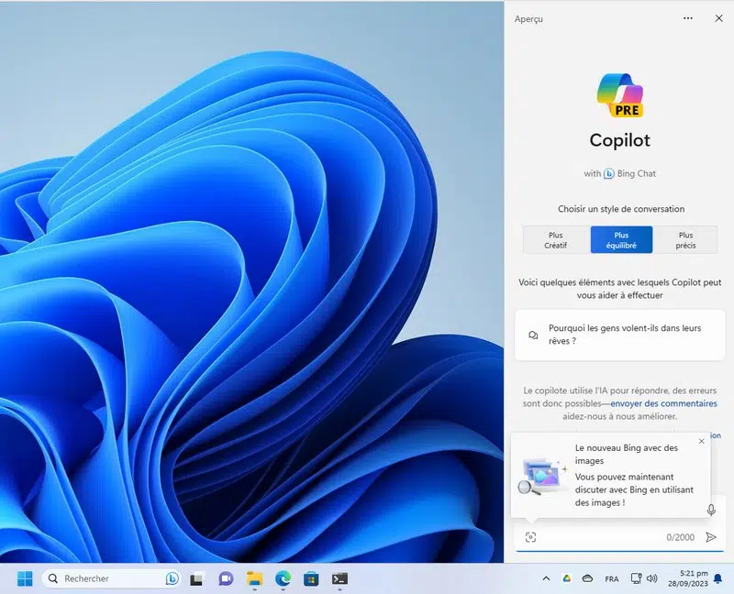This screenshot has height=594, width=734.
Task: Collapse the system tray hidden icons chevron
Action: coord(546,578)
